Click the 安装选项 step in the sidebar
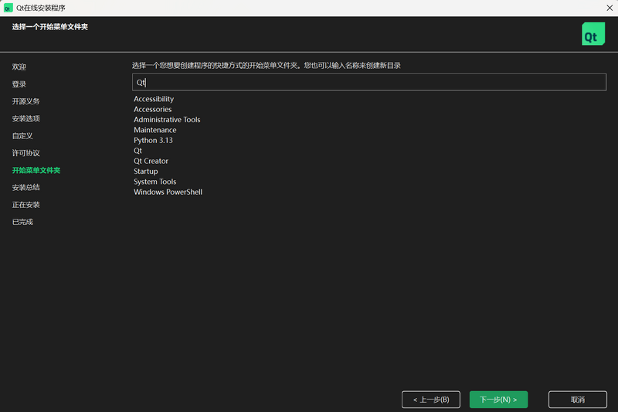The height and width of the screenshot is (412, 618). (25, 119)
